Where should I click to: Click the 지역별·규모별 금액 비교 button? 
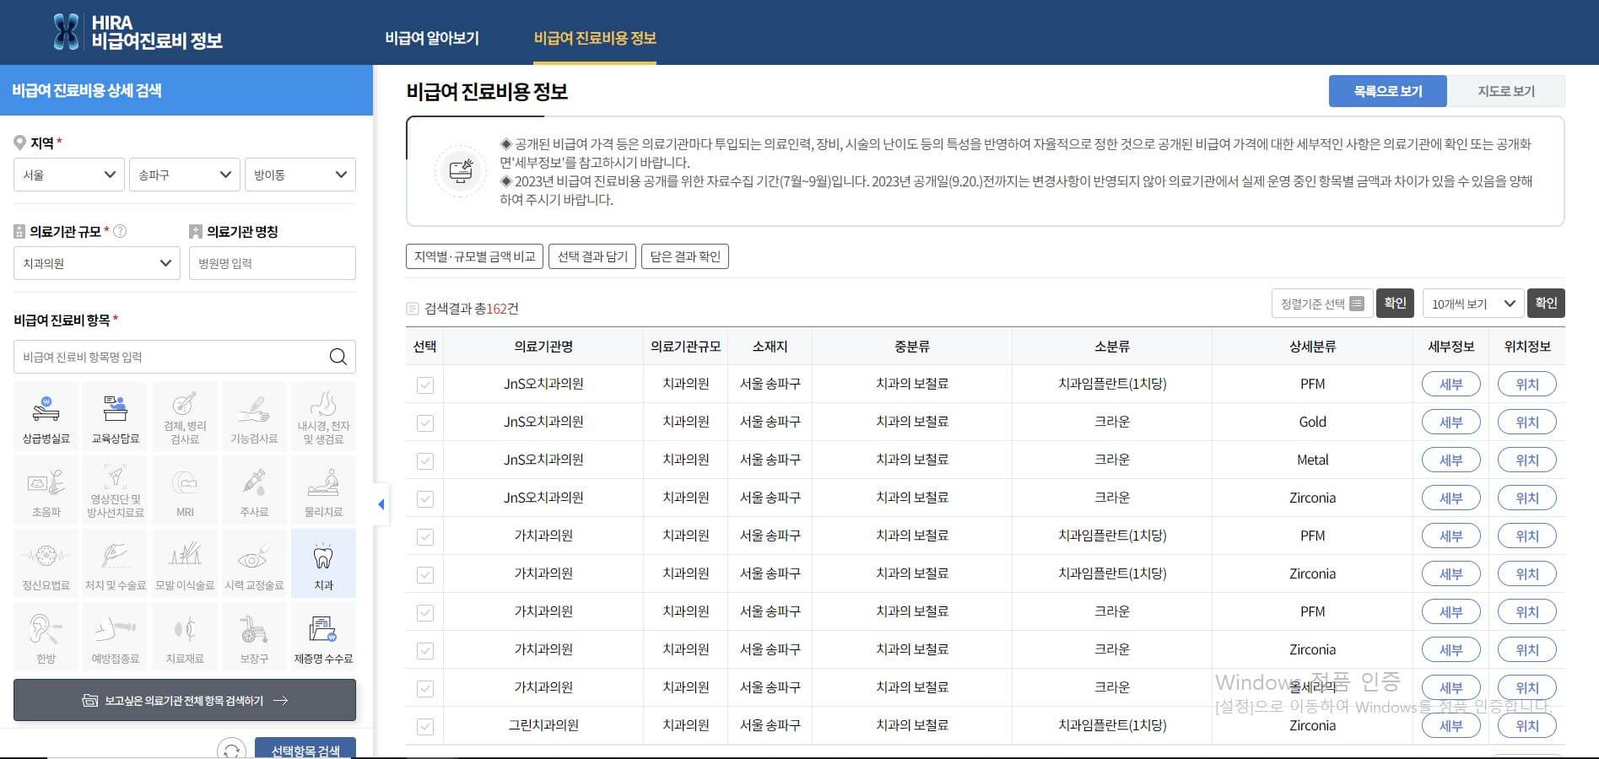coord(473,256)
